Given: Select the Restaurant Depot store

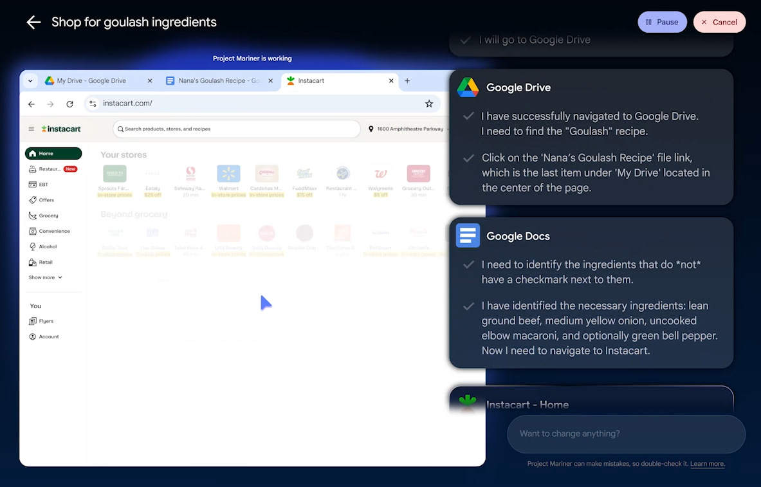Looking at the screenshot, I should pyautogui.click(x=343, y=181).
